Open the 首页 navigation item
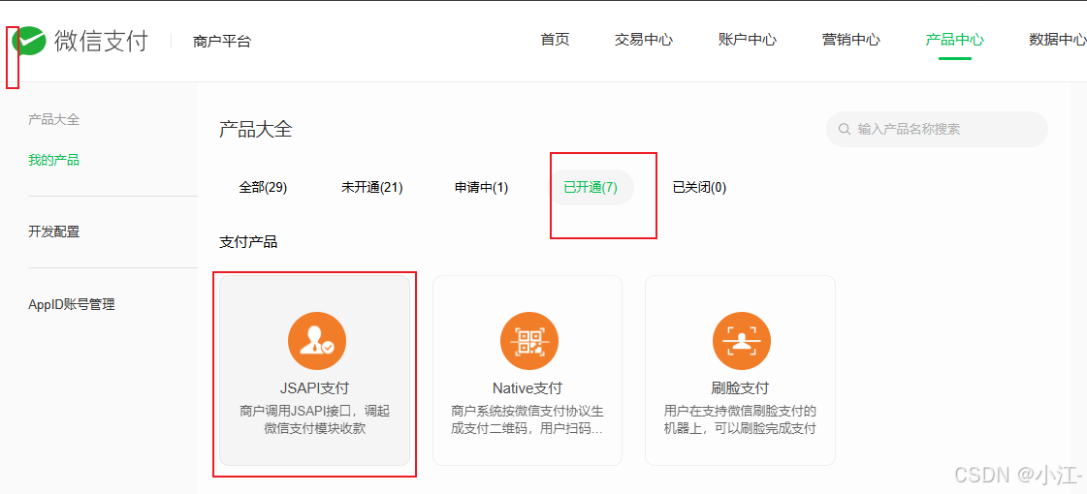The height and width of the screenshot is (494, 1087). (555, 40)
